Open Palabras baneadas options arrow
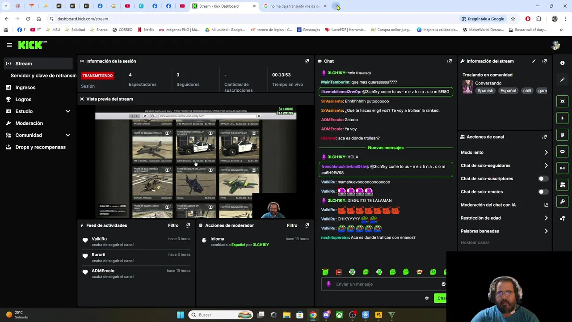 coord(546,231)
